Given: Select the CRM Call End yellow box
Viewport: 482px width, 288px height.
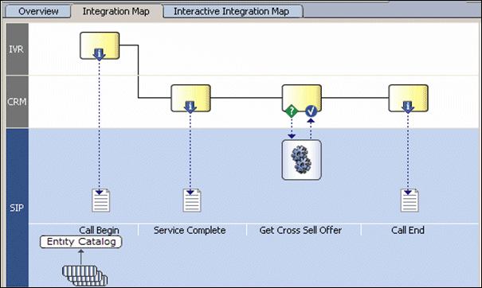Looking at the screenshot, I should (x=408, y=98).
